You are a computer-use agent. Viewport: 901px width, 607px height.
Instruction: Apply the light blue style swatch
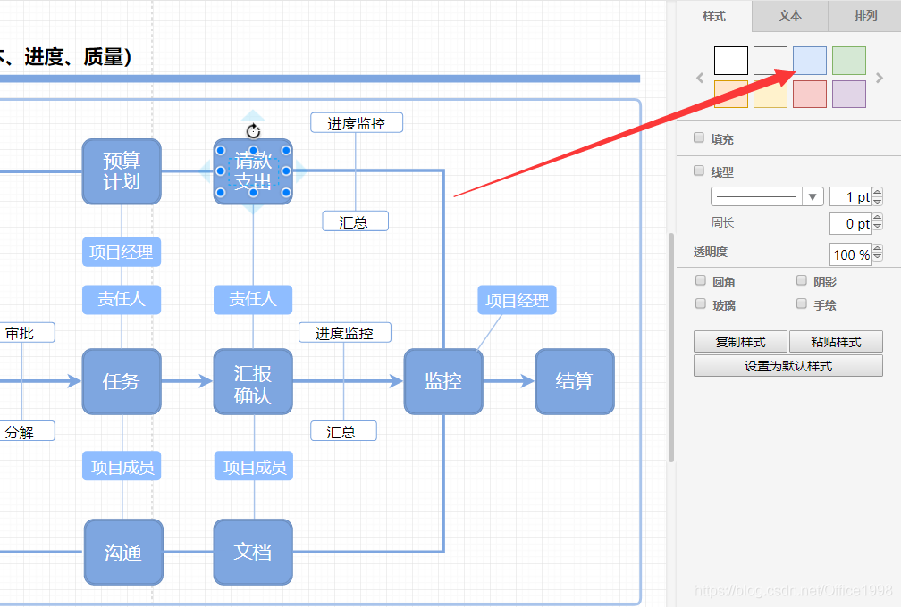[810, 61]
